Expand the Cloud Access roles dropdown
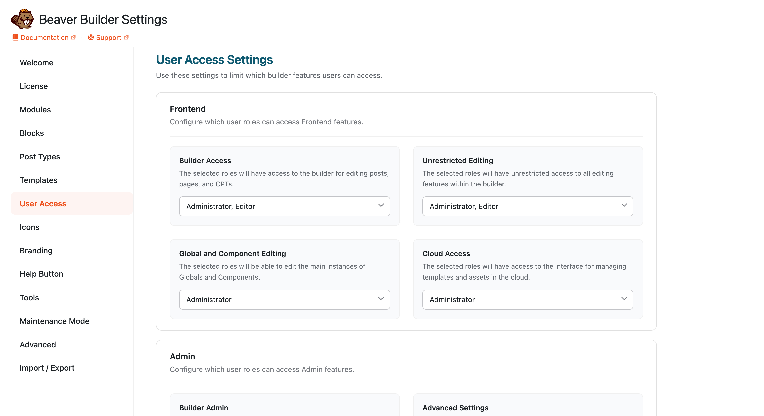 (x=528, y=300)
